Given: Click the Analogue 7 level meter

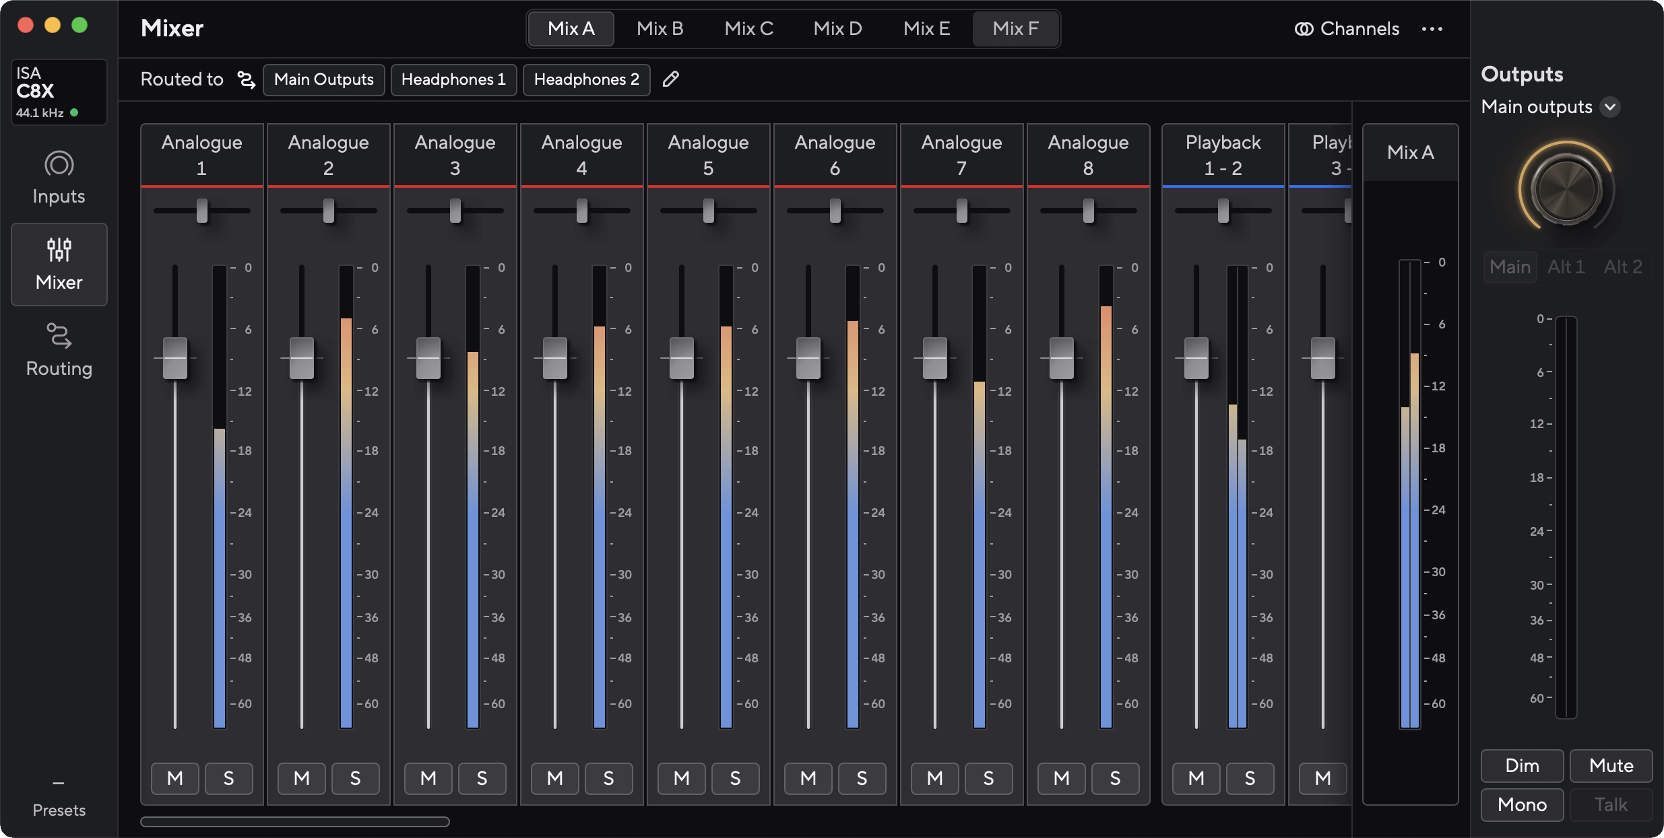Looking at the screenshot, I should click(x=980, y=497).
